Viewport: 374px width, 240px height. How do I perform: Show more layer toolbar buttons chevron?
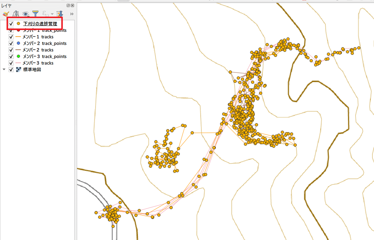(x=72, y=14)
